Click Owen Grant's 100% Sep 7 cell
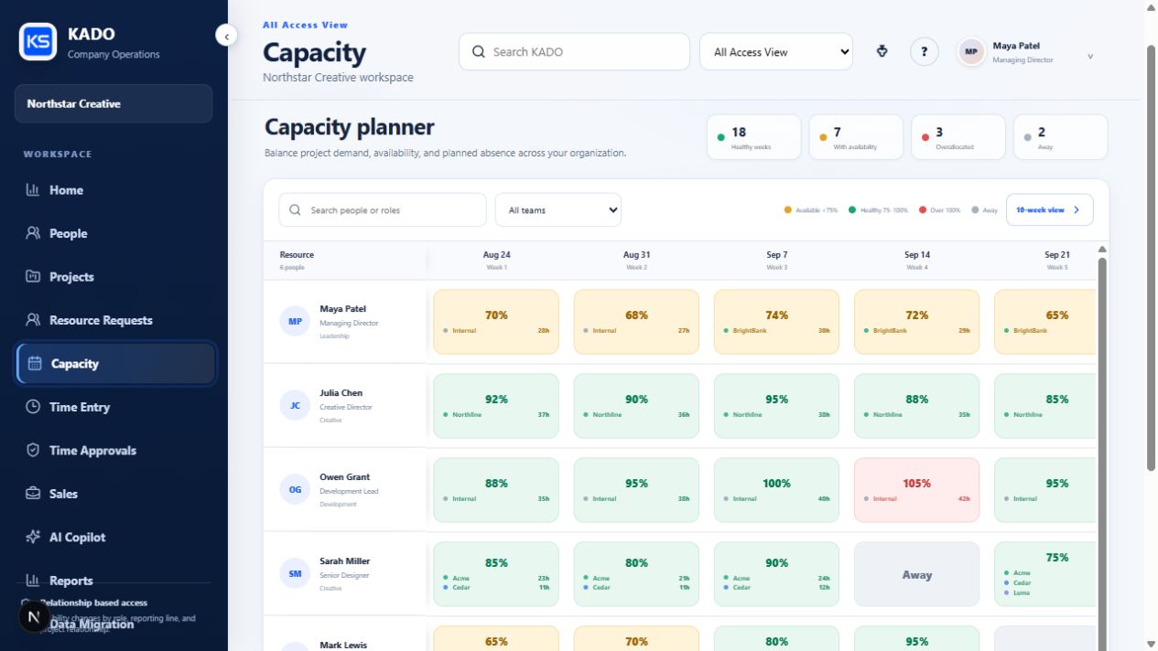Viewport: 1158px width, 651px height. (776, 490)
